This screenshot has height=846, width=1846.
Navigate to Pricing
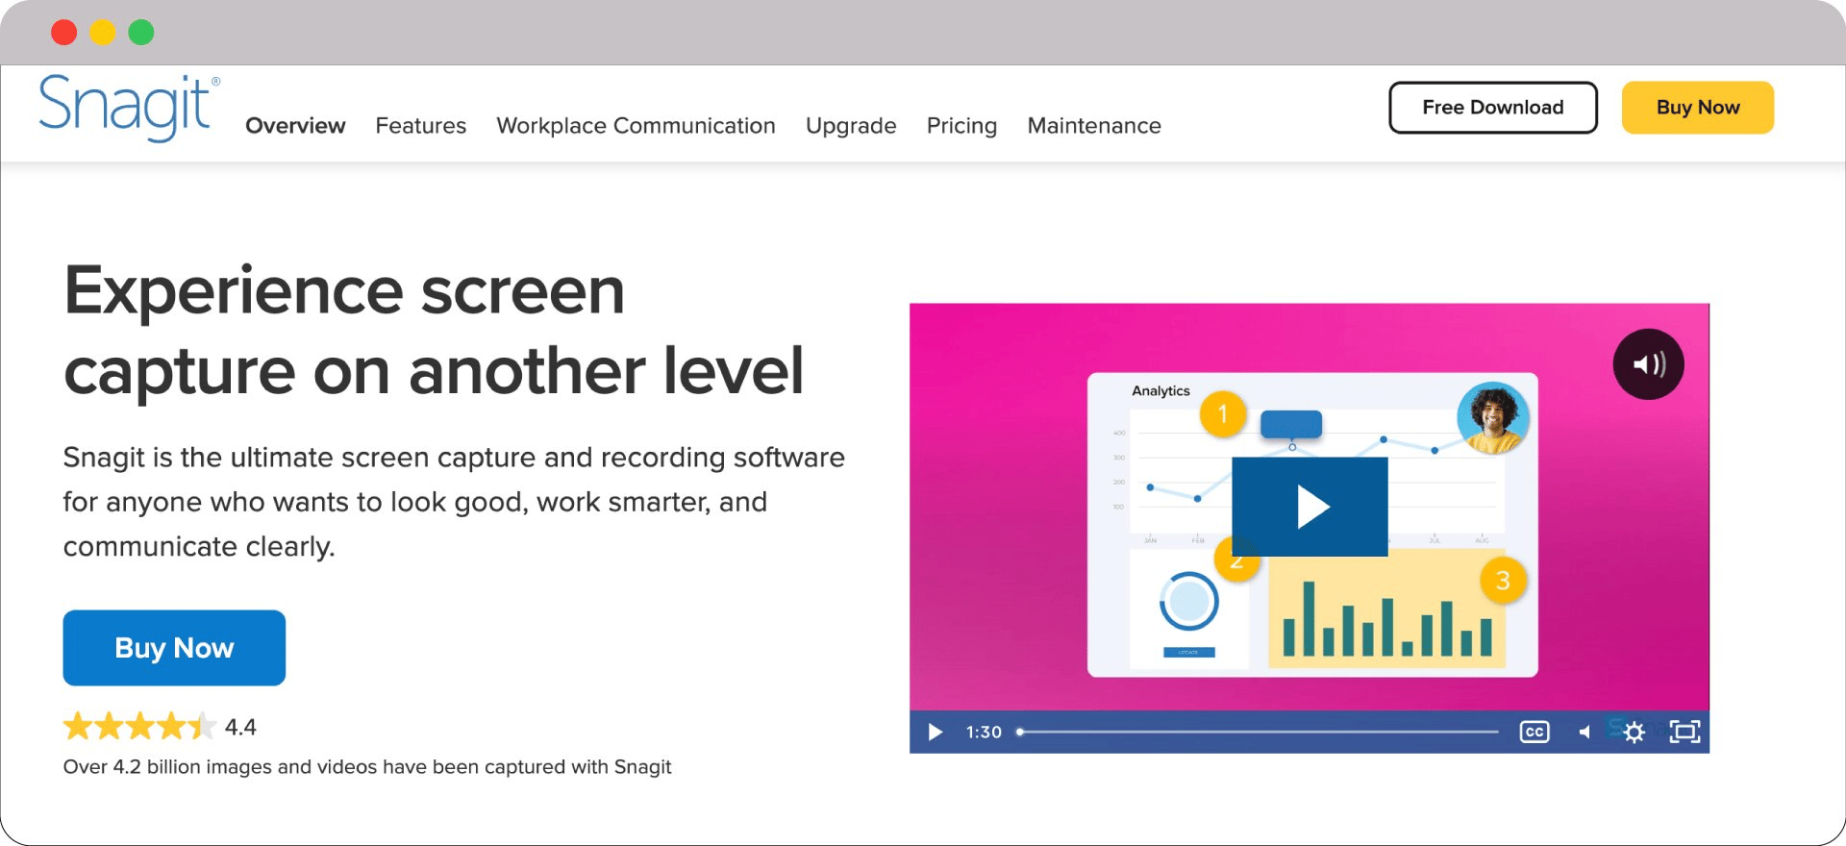961,126
